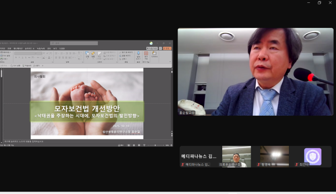
Task: Open the Share dropdown button in PowerPoint
Action: click(165, 48)
